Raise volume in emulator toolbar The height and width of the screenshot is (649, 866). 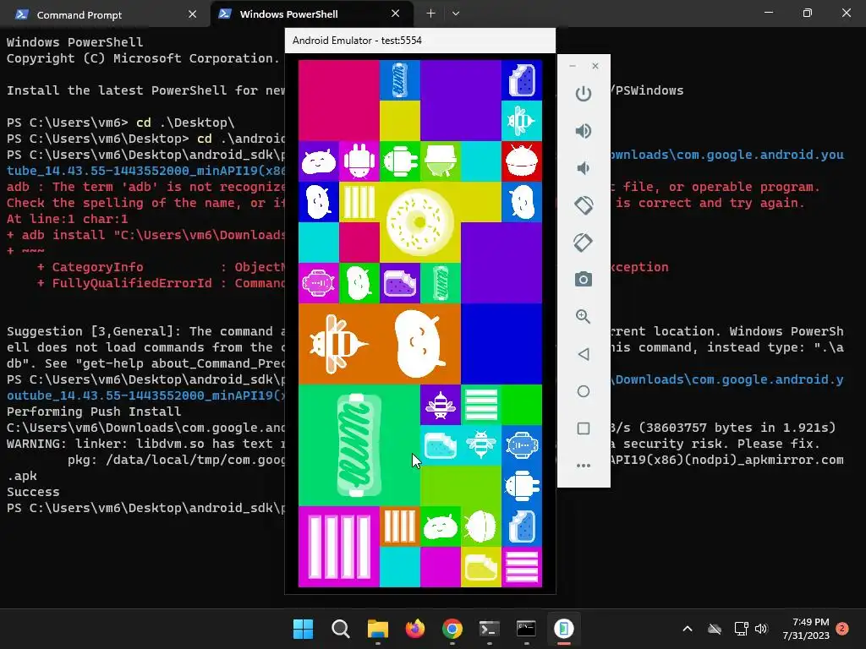pos(584,131)
